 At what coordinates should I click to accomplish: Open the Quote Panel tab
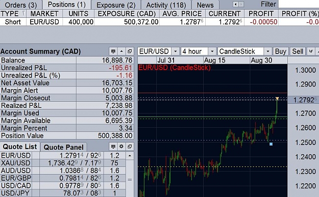(x=63, y=147)
